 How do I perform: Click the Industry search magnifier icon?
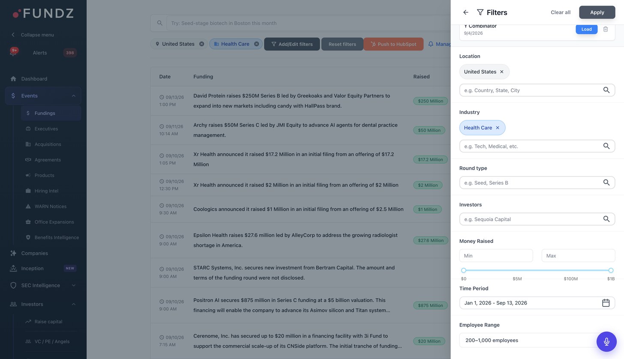(606, 146)
